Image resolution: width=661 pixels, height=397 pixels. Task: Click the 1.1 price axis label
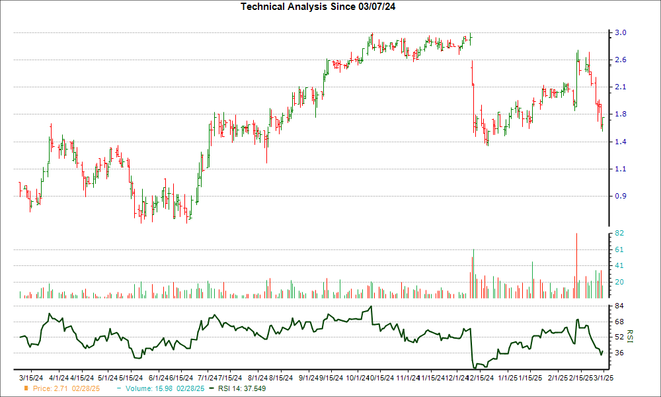pyautogui.click(x=621, y=169)
